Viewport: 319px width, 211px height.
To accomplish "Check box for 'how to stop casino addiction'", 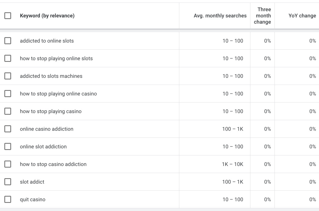I will point(8,164).
